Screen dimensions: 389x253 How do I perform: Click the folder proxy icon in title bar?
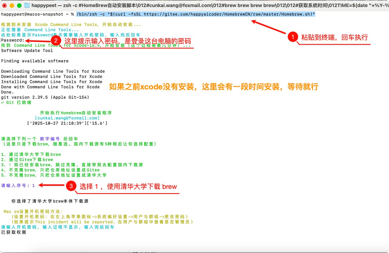click(27, 5)
